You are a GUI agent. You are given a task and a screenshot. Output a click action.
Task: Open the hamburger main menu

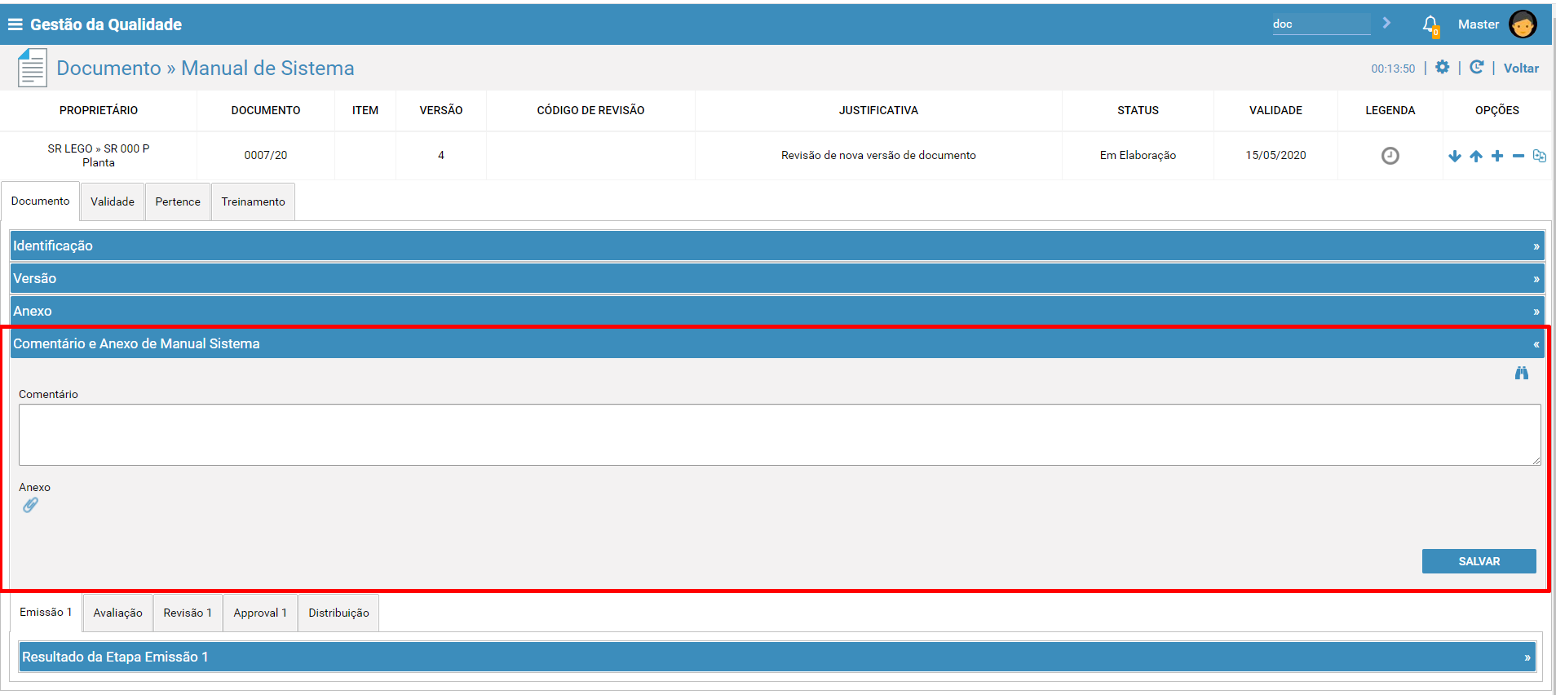tap(15, 24)
